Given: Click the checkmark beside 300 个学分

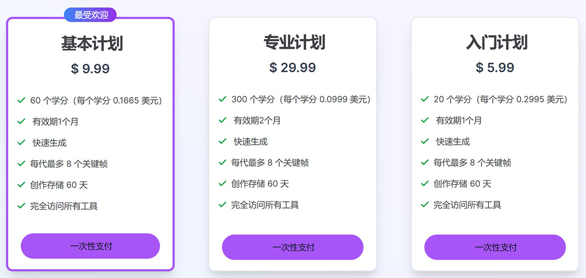Looking at the screenshot, I should pos(223,99).
